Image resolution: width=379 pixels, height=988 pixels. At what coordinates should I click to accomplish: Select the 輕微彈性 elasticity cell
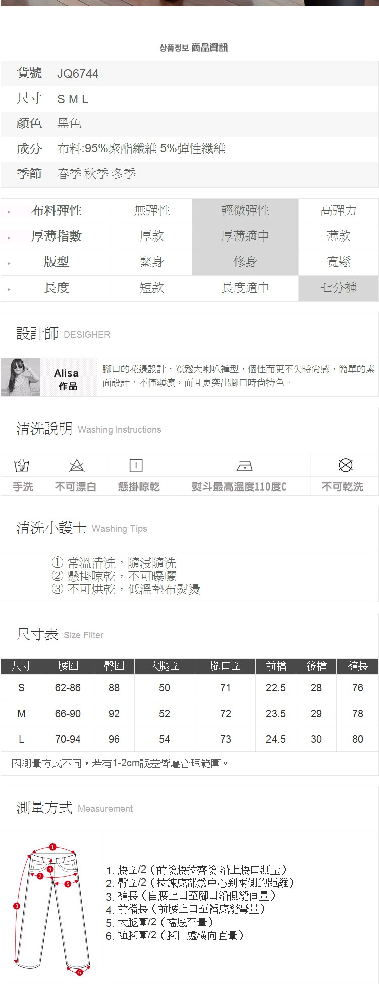tap(245, 211)
